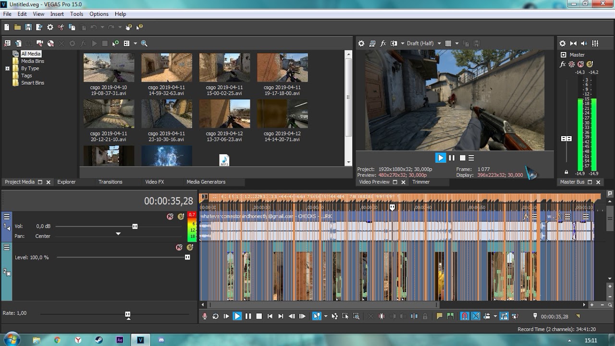Cut selection with the scissors icon
615x346 pixels.
(61, 27)
